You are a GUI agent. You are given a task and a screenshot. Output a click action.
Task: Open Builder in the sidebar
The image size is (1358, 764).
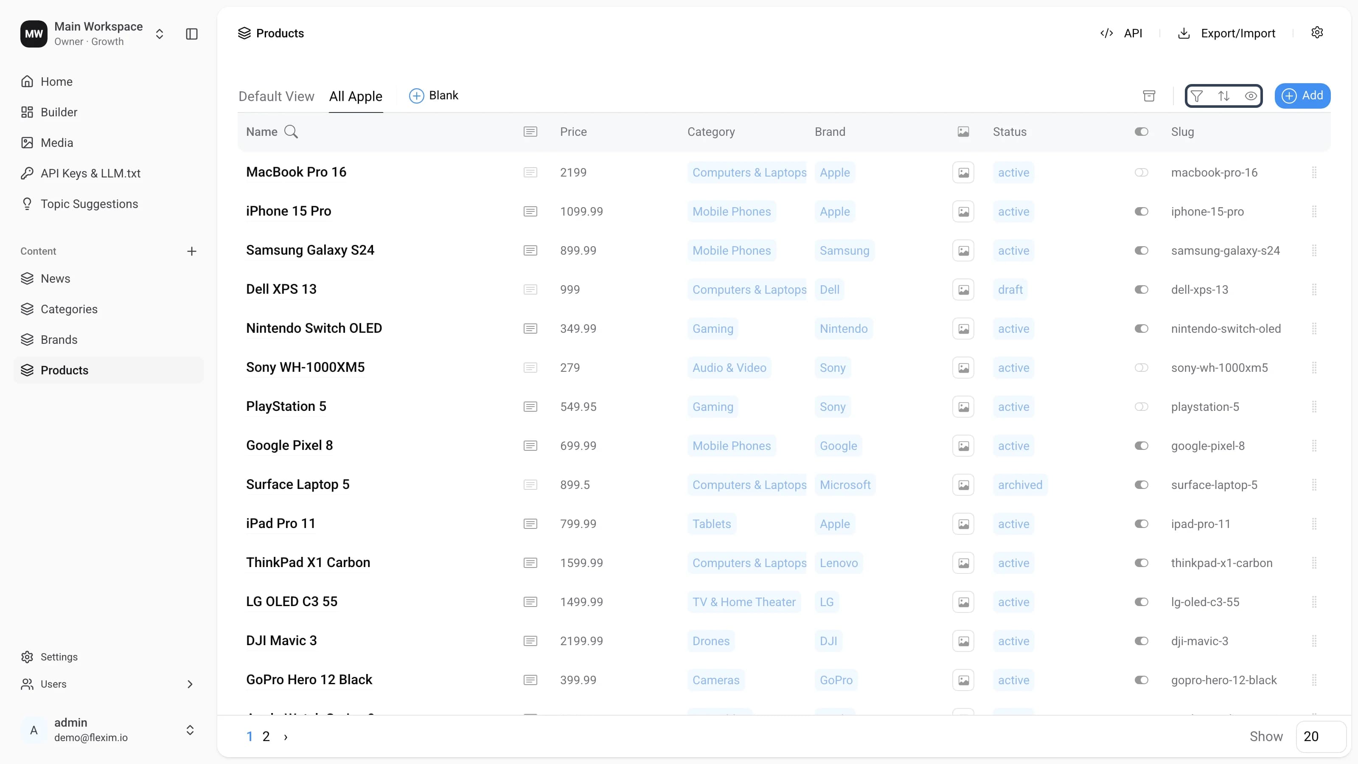tap(109, 112)
